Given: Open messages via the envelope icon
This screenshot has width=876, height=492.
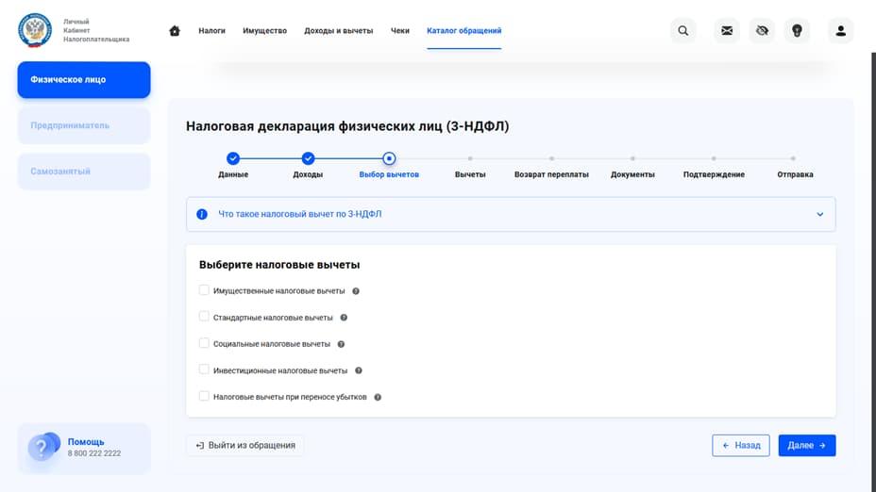Looking at the screenshot, I should click(727, 31).
